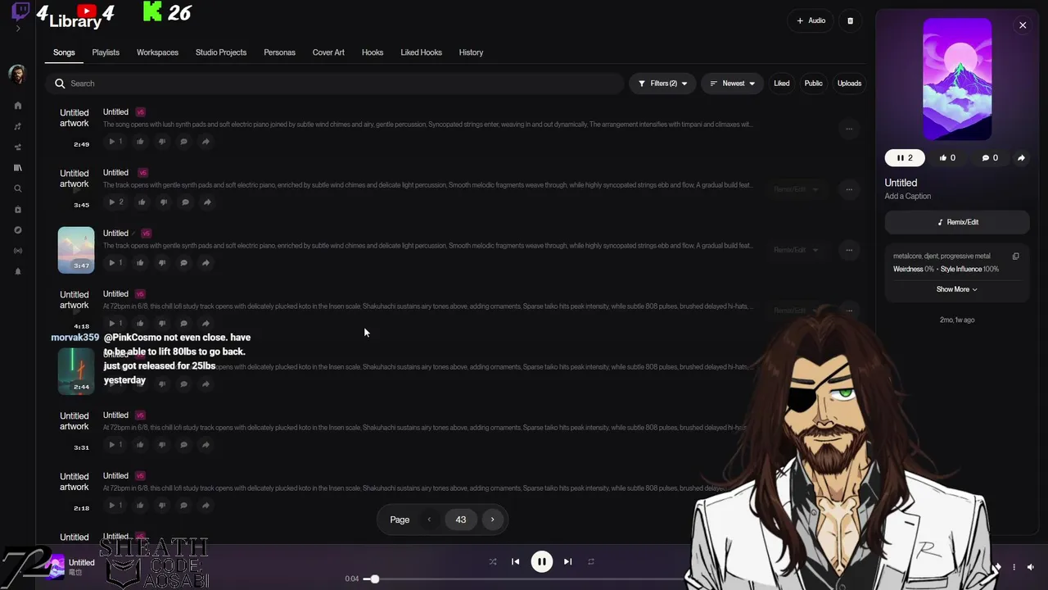The image size is (1048, 590).
Task: Open more options for the 3:47 song
Action: pos(849,250)
